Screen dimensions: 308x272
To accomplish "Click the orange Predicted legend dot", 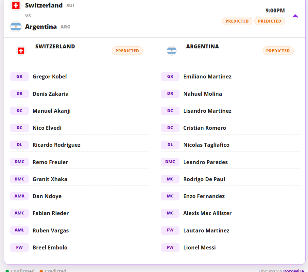I will pyautogui.click(x=41, y=271).
